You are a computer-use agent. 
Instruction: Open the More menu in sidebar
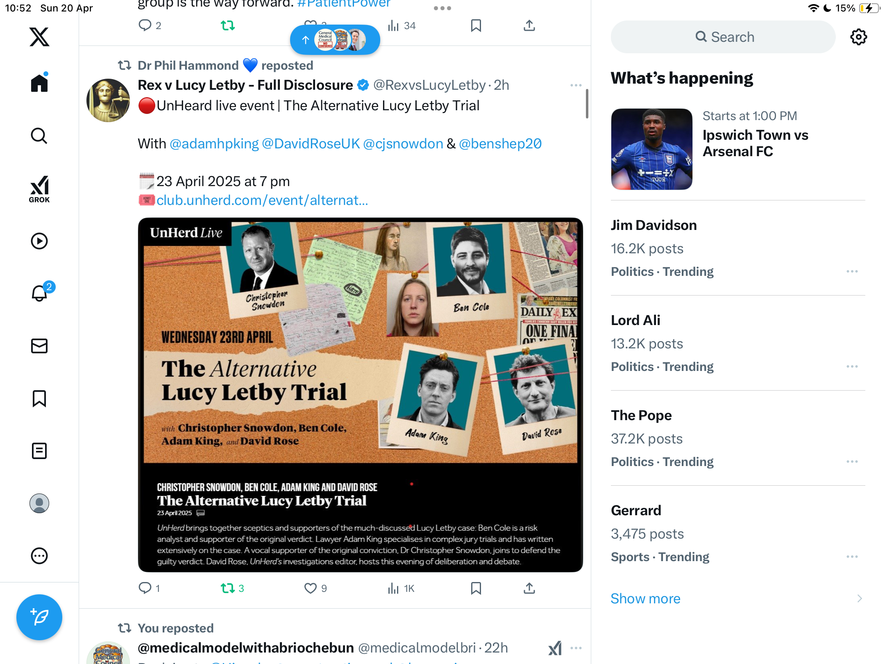[39, 556]
